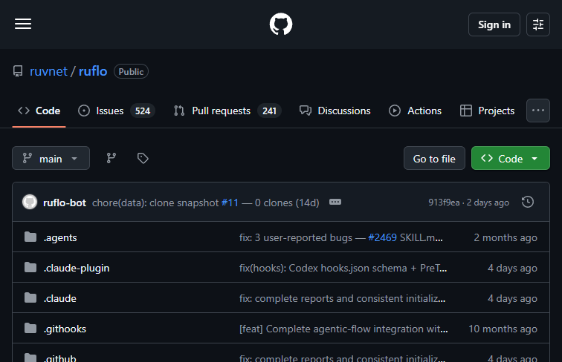Go to the GitHub homepage logo
This screenshot has height=362, width=562.
point(281,24)
